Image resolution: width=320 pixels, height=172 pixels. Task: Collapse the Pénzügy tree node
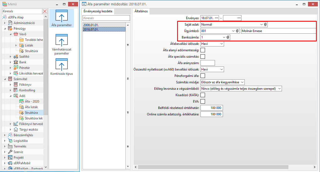5,29
